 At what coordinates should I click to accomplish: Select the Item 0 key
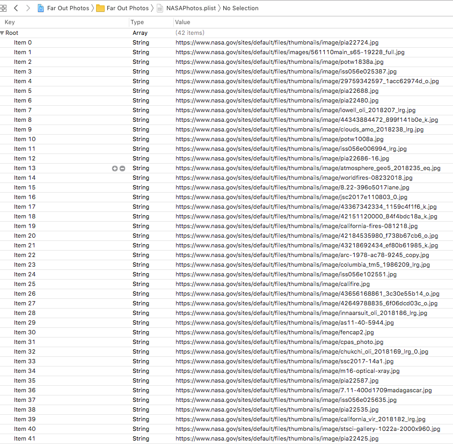point(23,42)
